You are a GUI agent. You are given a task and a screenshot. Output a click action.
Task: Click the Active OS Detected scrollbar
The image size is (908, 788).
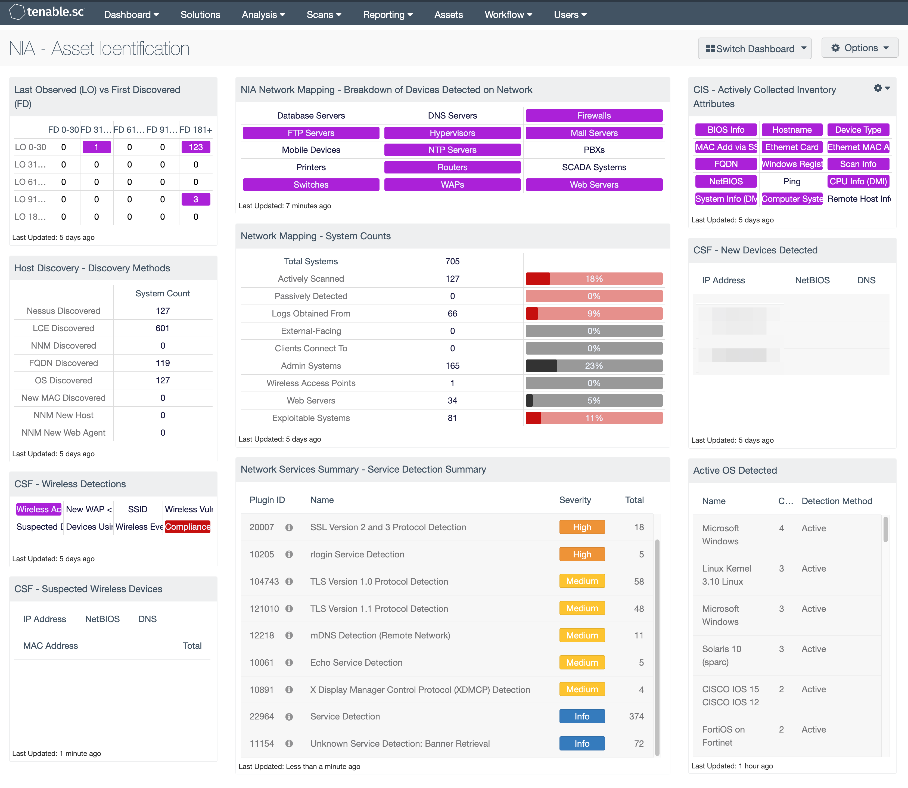[886, 529]
